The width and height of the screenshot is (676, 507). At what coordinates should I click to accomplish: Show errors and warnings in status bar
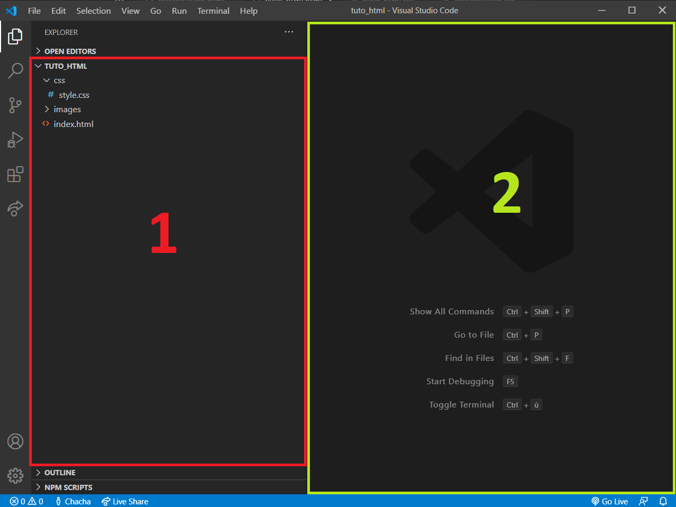pos(26,501)
